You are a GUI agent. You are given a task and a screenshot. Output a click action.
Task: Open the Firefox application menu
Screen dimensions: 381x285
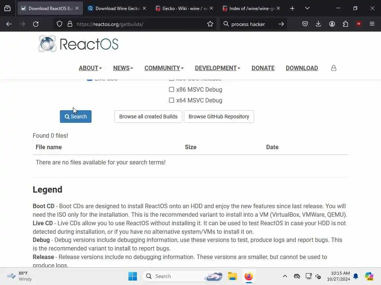(372, 24)
